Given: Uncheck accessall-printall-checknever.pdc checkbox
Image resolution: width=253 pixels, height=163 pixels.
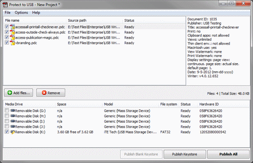Looking at the screenshot, I should point(7,27).
